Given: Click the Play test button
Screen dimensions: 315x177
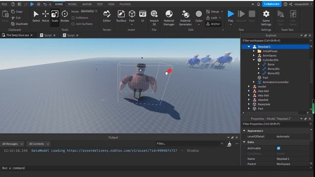Looking at the screenshot, I should pos(231,16).
